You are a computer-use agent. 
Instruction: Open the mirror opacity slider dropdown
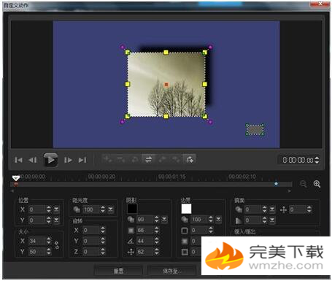pyautogui.click(x=272, y=209)
